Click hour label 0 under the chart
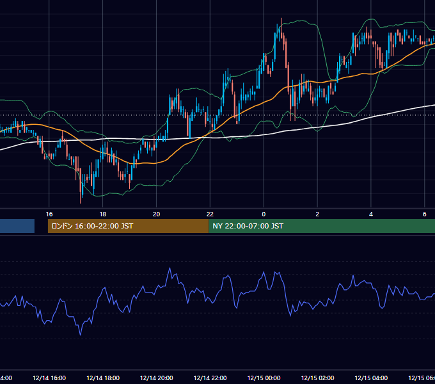 coord(264,214)
